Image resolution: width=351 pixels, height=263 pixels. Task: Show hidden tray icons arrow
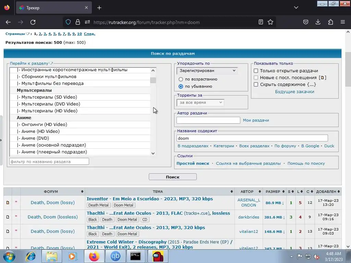pyautogui.click(x=291, y=256)
